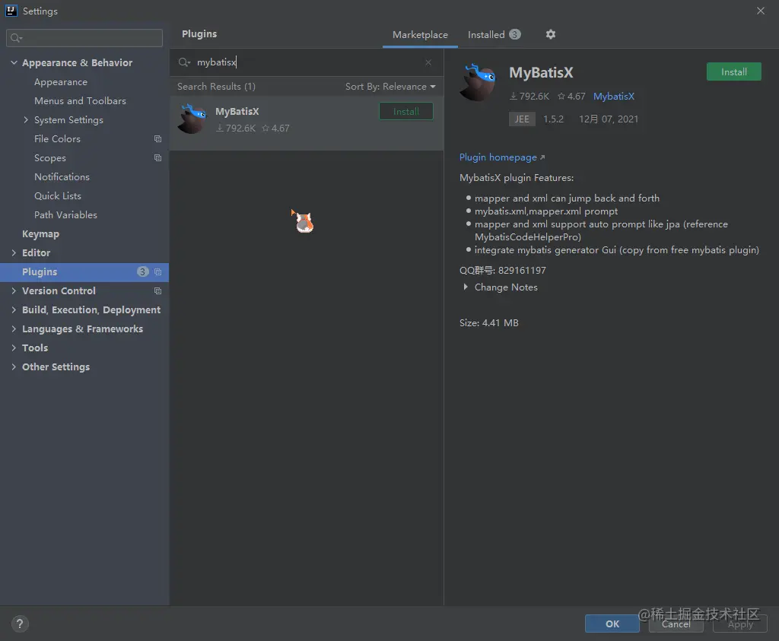Open the Plugin homepage link

(x=502, y=157)
